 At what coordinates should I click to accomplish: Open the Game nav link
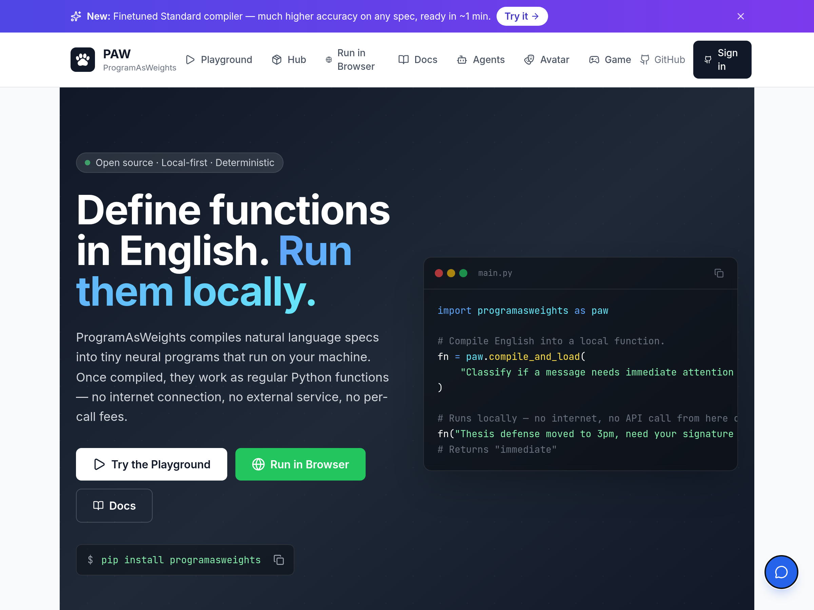click(x=610, y=60)
